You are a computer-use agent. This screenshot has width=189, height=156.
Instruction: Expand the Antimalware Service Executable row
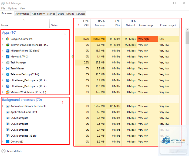point(2,106)
